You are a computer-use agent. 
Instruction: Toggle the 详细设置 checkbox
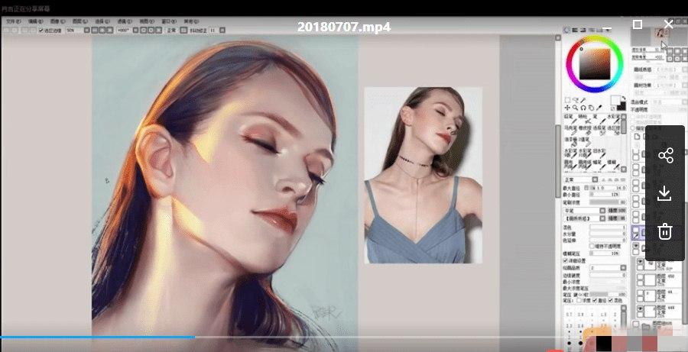[x=566, y=262]
